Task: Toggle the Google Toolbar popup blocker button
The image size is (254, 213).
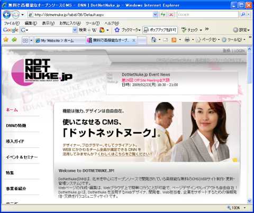Action: pyautogui.click(x=160, y=30)
